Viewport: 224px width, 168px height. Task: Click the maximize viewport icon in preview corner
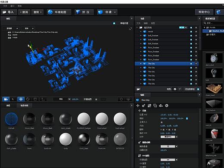click(131, 29)
